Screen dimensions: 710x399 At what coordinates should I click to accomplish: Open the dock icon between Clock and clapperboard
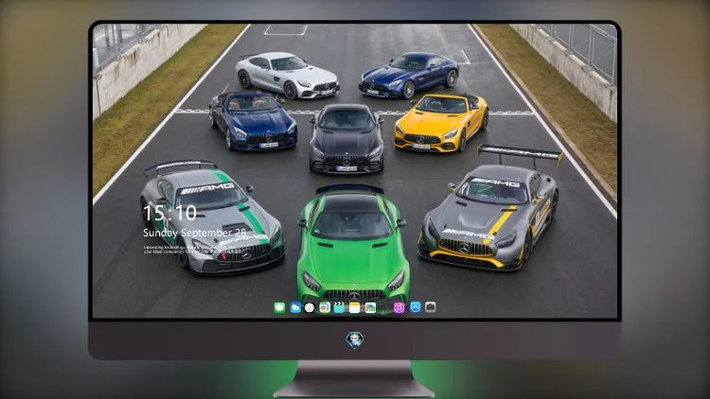point(325,307)
